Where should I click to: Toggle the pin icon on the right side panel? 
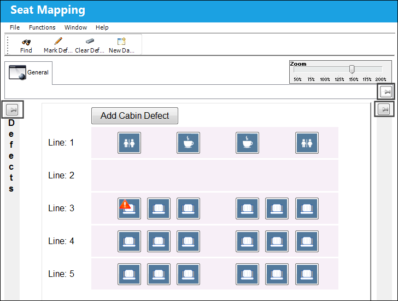(384, 109)
